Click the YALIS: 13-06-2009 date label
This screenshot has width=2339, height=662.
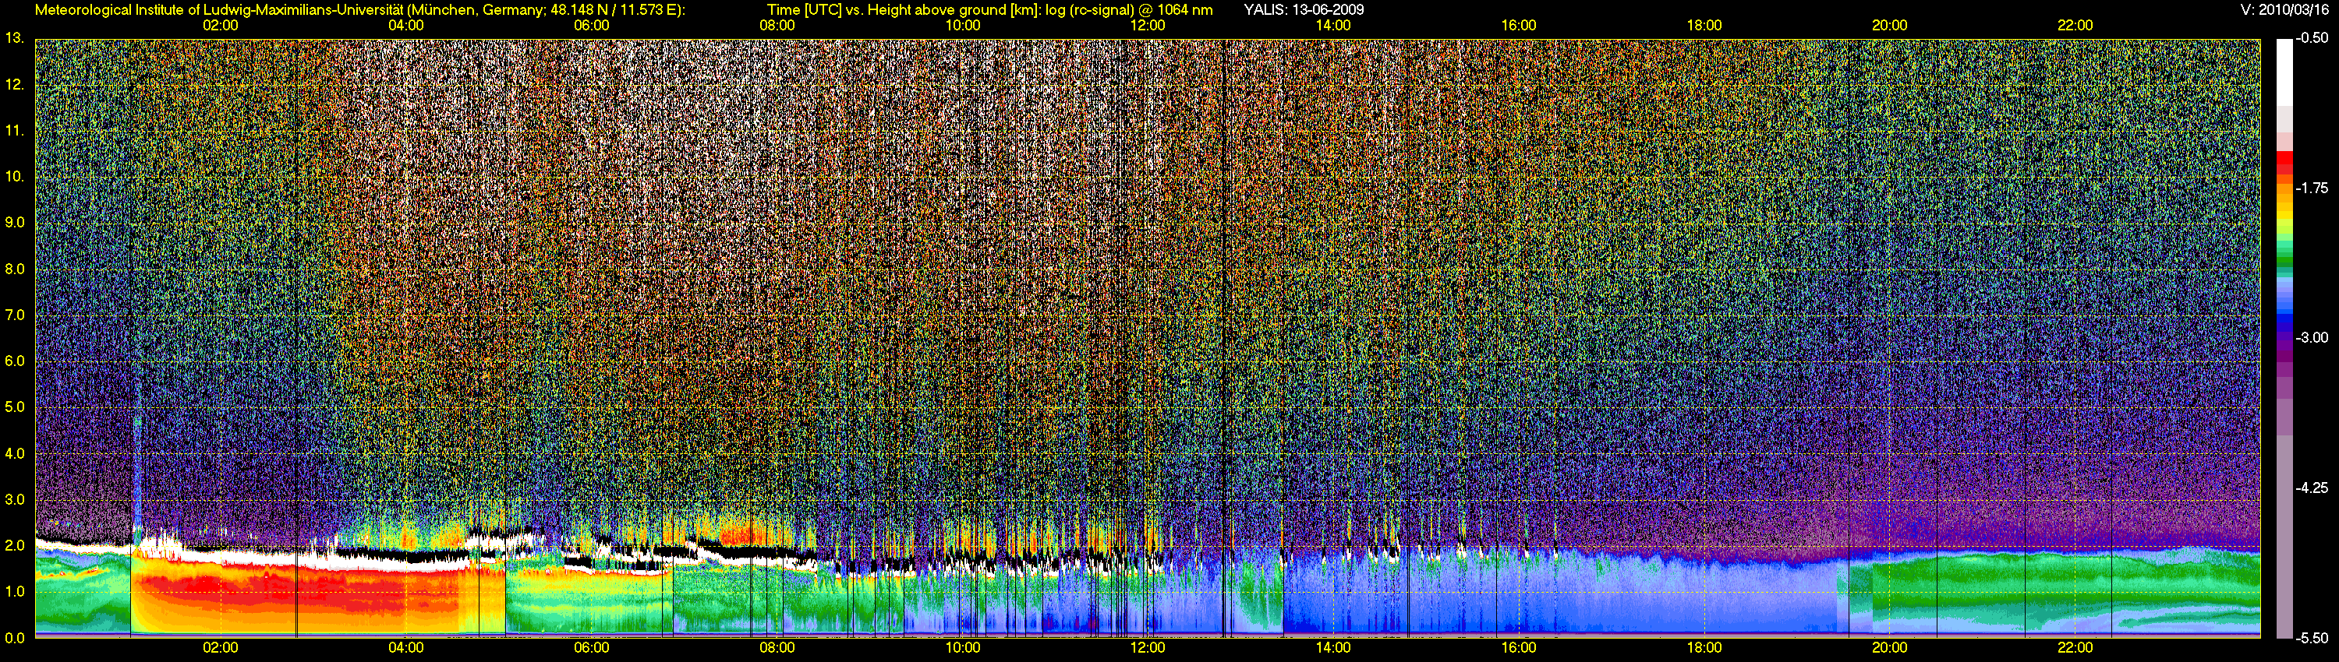click(x=1303, y=10)
